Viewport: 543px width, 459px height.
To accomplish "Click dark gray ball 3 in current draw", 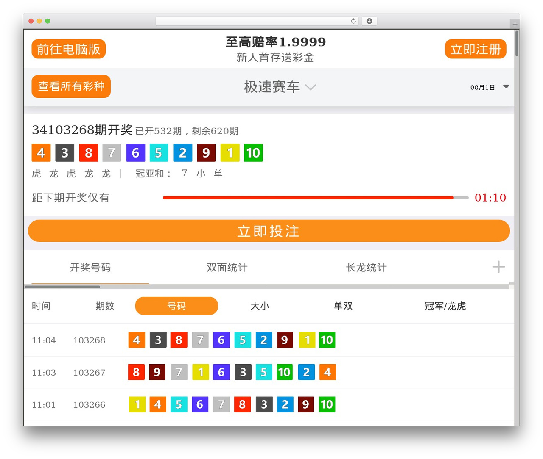I will point(65,153).
